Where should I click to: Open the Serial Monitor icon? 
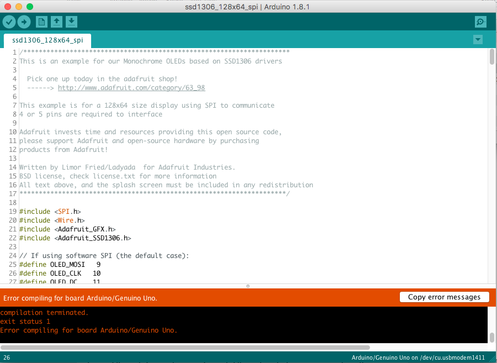tap(480, 22)
